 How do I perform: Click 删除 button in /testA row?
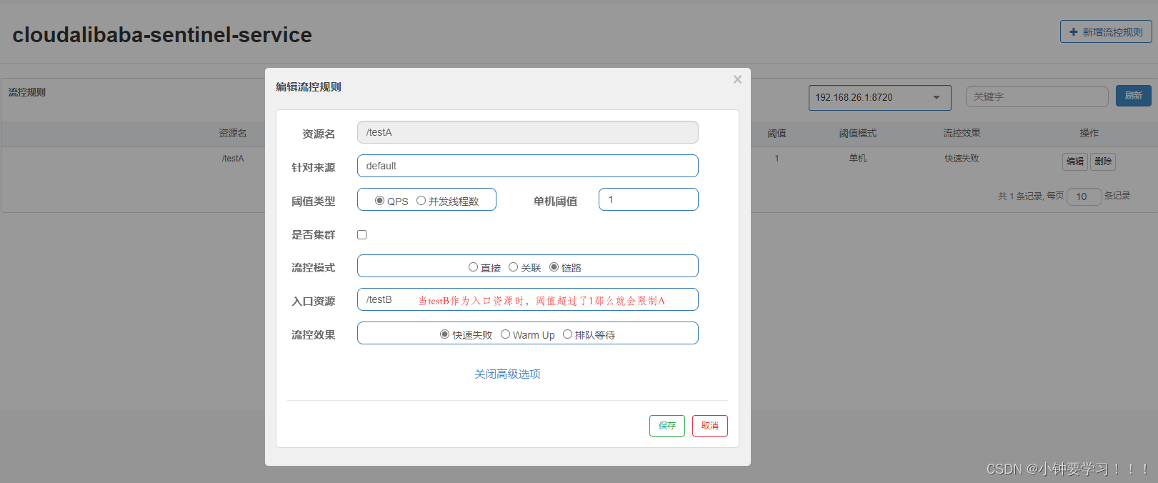[x=1103, y=161]
